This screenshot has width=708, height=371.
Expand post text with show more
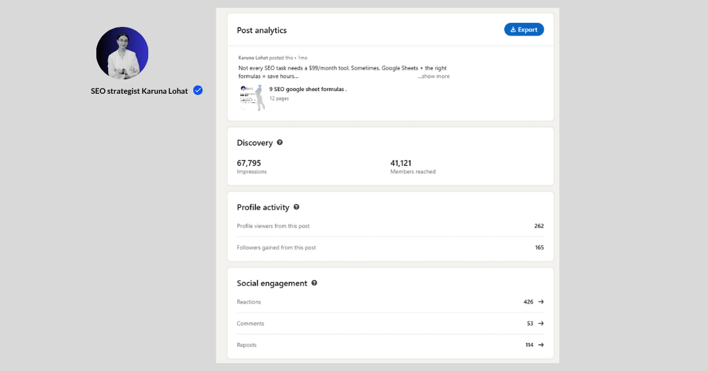point(435,77)
